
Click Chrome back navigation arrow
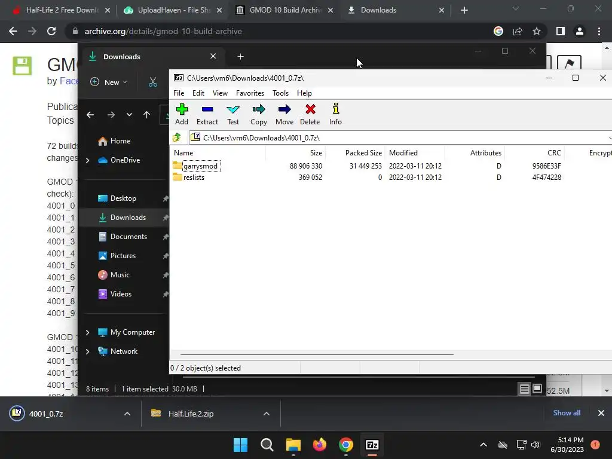click(13, 31)
